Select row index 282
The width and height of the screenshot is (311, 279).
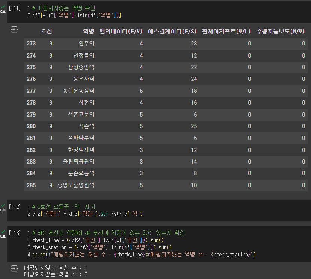pos(31,150)
